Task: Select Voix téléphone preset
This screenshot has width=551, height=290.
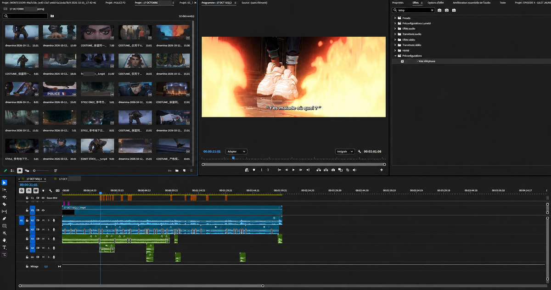Action: (x=427, y=61)
